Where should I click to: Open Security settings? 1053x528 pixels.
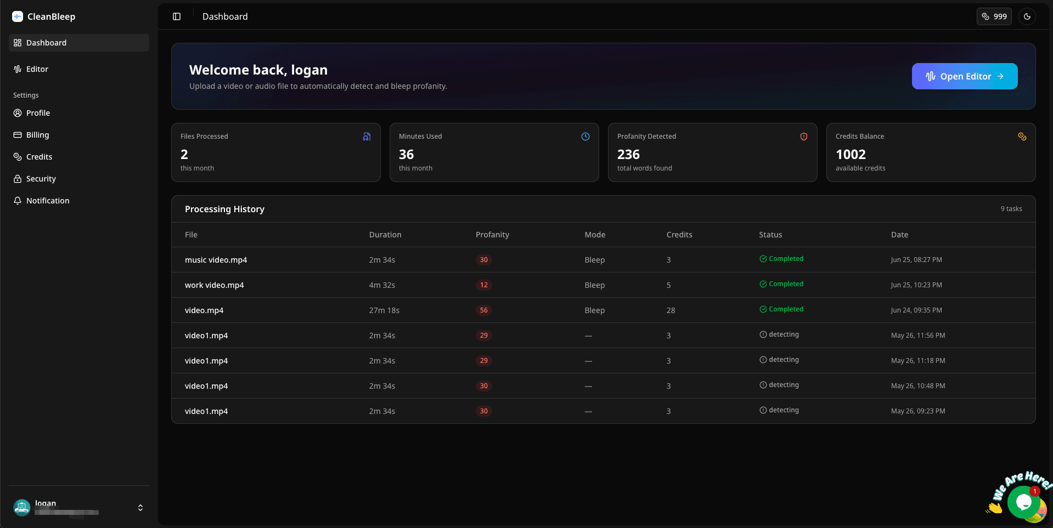point(79,179)
